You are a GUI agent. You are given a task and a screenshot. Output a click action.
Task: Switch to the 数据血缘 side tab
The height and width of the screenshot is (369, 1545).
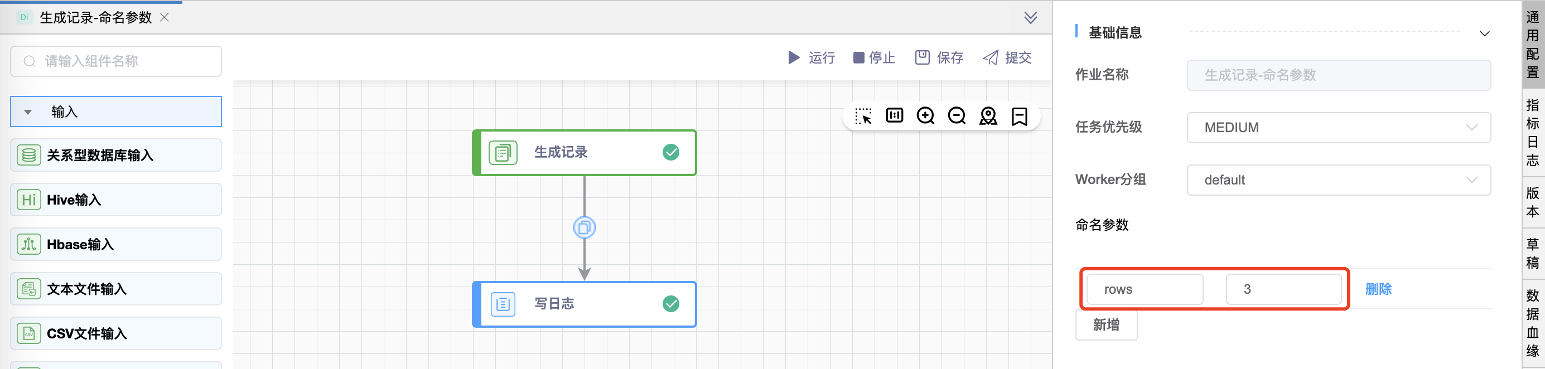tap(1532, 323)
